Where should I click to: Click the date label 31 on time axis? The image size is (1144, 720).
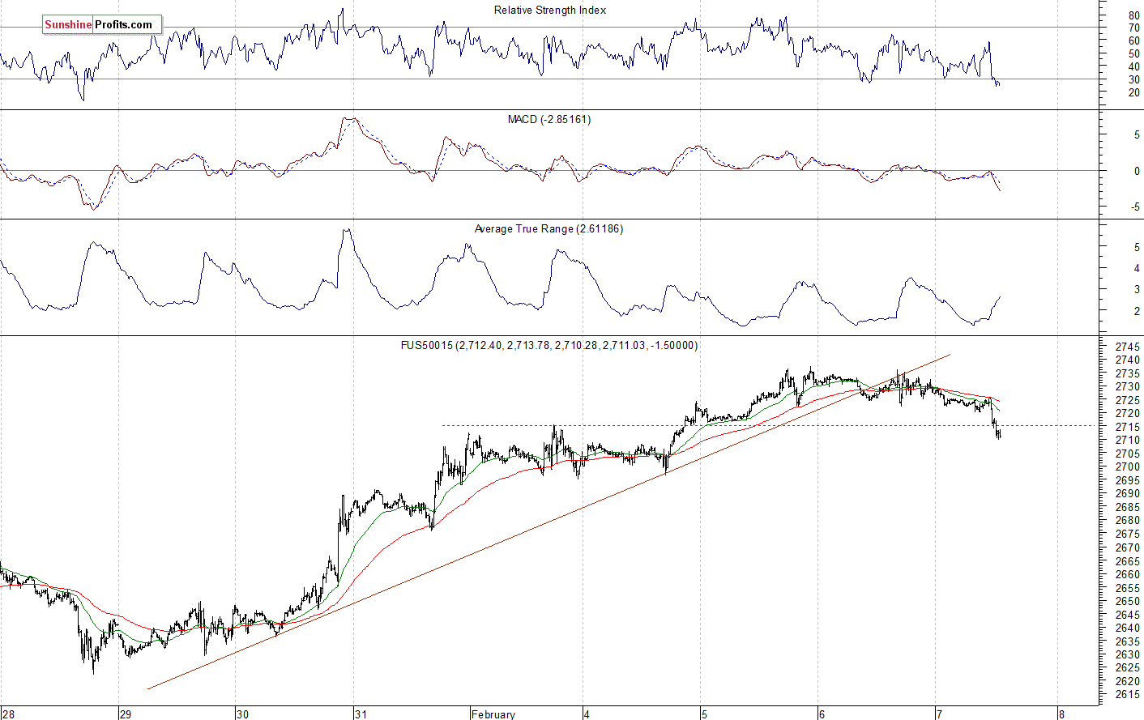[361, 714]
